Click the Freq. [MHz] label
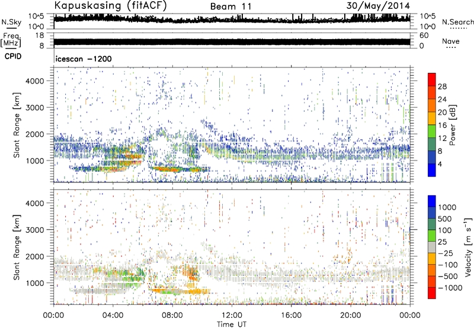Viewport: 474px width, 328px height. [x=11, y=40]
